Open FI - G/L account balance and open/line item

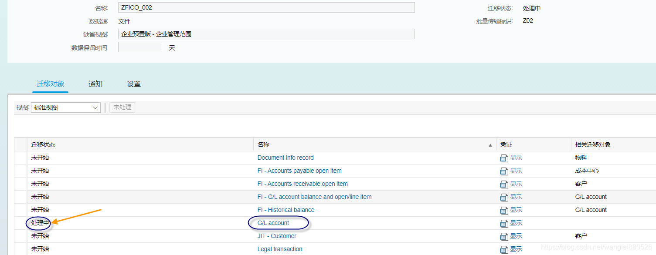click(315, 197)
